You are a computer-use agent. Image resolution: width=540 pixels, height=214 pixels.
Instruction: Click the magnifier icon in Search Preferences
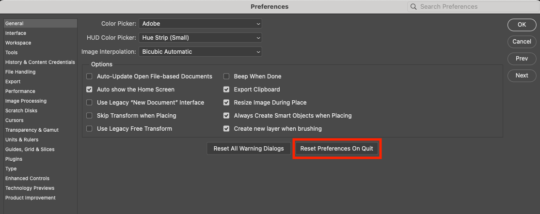click(413, 7)
